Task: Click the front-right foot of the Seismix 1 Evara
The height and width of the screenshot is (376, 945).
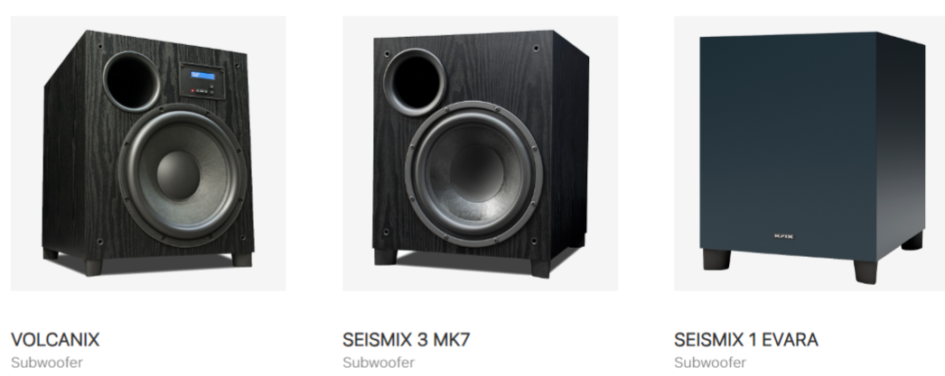Action: coord(865,271)
